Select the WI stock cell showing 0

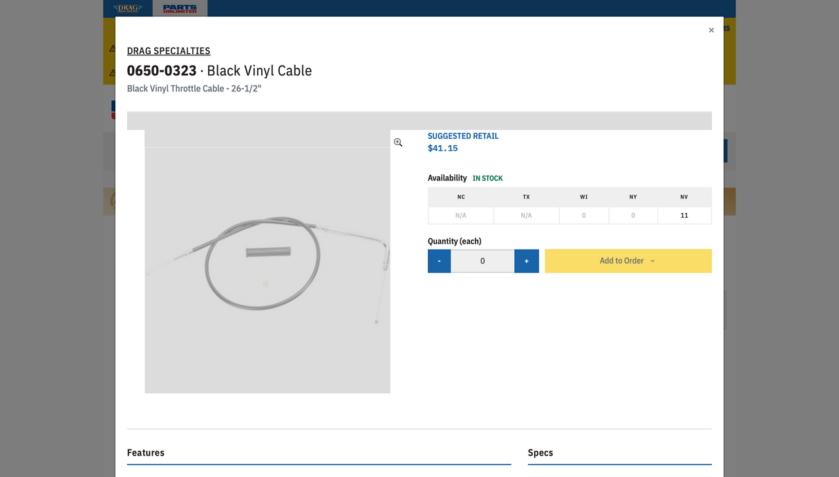pos(584,216)
